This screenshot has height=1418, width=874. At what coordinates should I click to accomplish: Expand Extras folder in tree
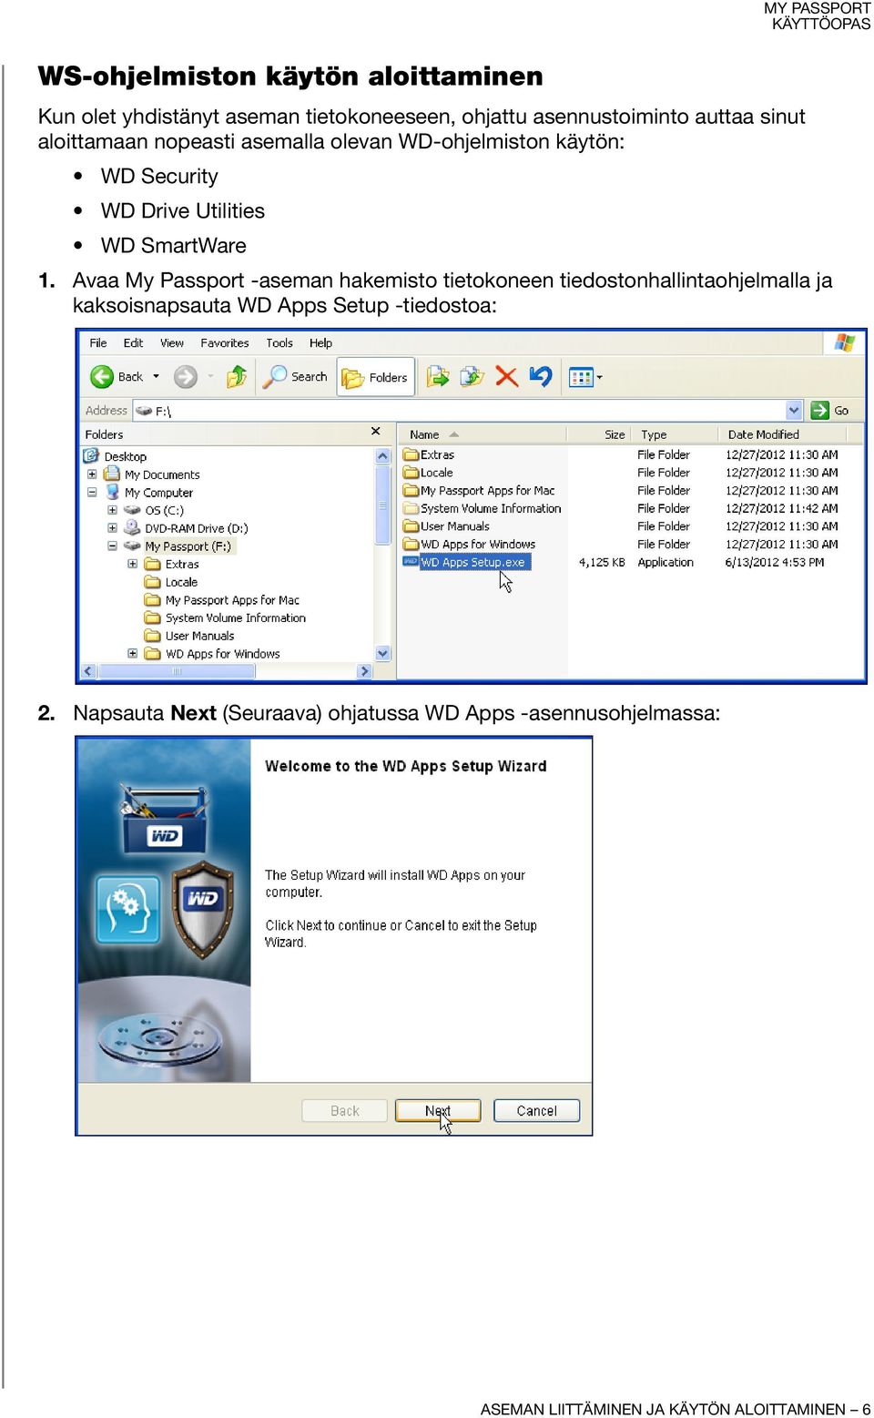click(x=133, y=564)
